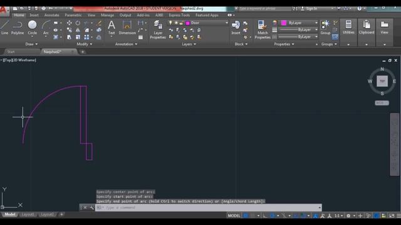Select the Text annotation tool

pyautogui.click(x=112, y=27)
